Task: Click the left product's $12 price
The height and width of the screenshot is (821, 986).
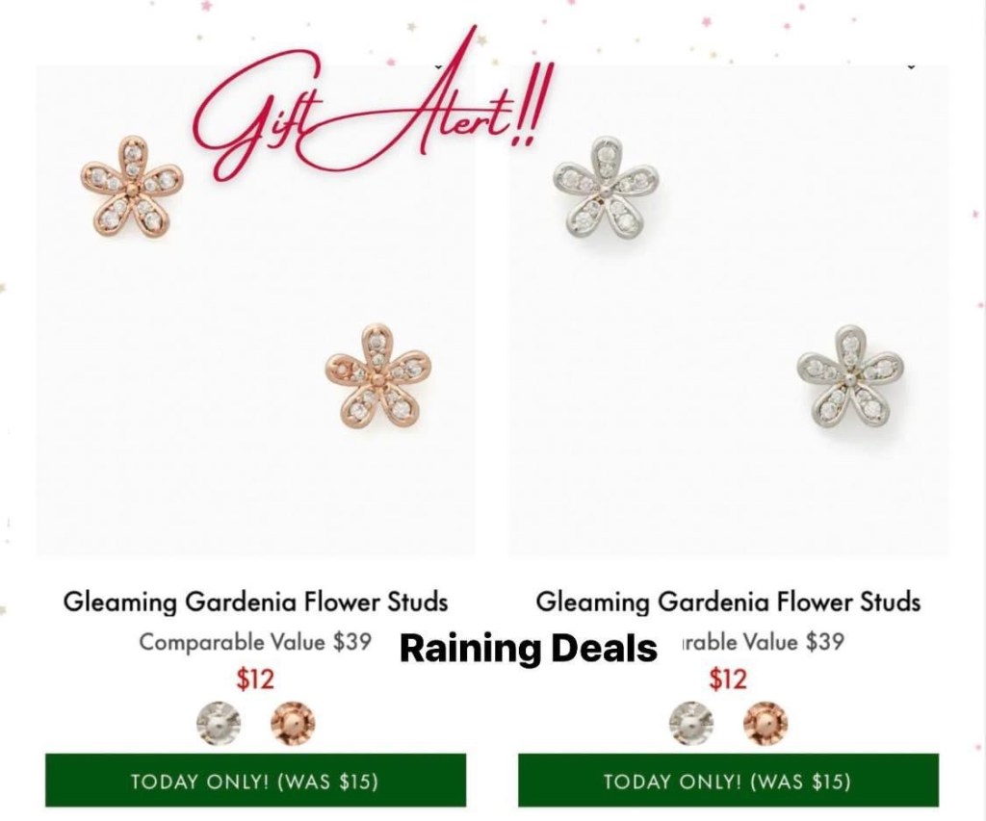Action: tap(255, 680)
